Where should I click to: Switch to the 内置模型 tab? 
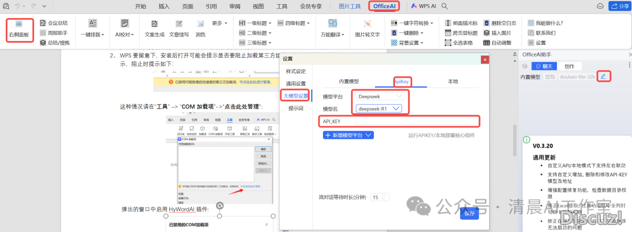[349, 81]
